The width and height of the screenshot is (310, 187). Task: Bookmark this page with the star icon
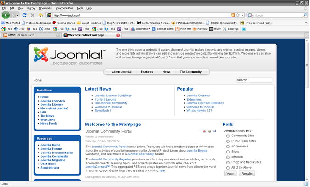pos(238,15)
